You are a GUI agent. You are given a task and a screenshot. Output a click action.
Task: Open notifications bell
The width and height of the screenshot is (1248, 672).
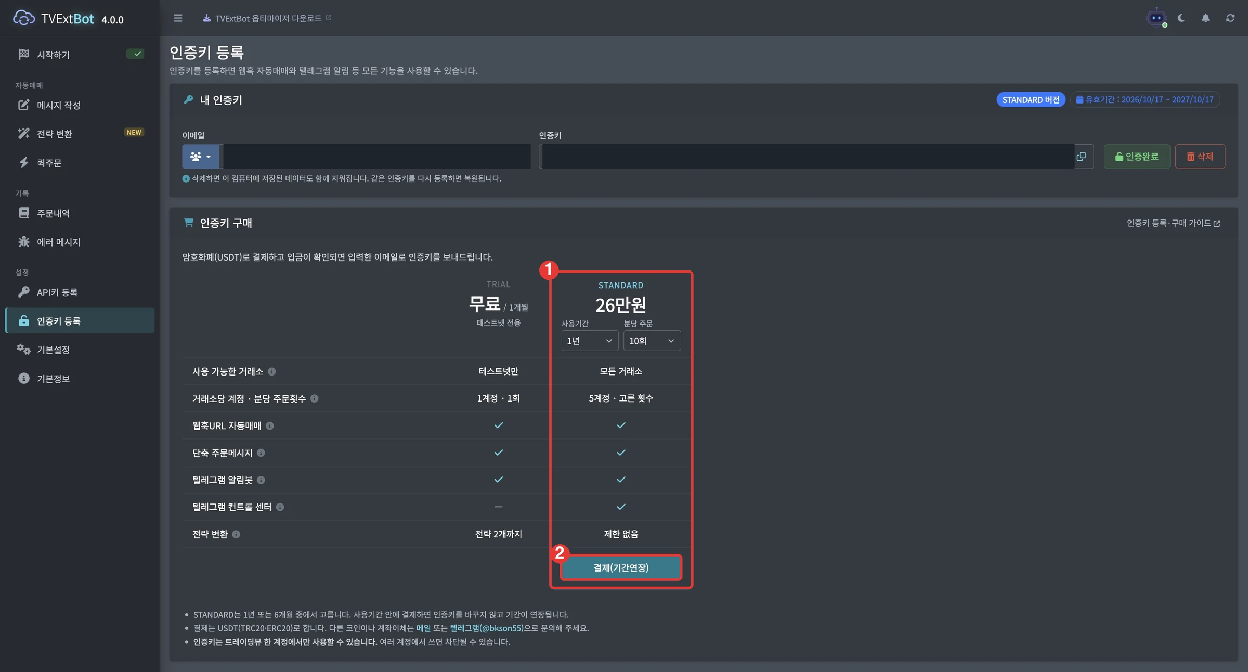click(x=1205, y=18)
